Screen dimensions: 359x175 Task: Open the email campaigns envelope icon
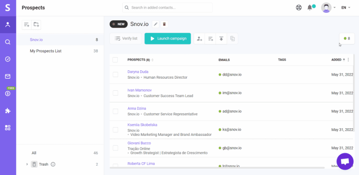(8, 76)
